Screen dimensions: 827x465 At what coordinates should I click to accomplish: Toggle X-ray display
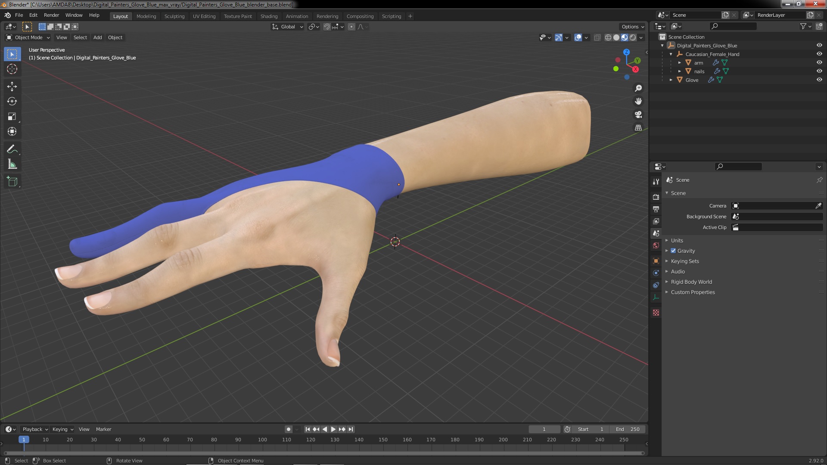(x=597, y=37)
